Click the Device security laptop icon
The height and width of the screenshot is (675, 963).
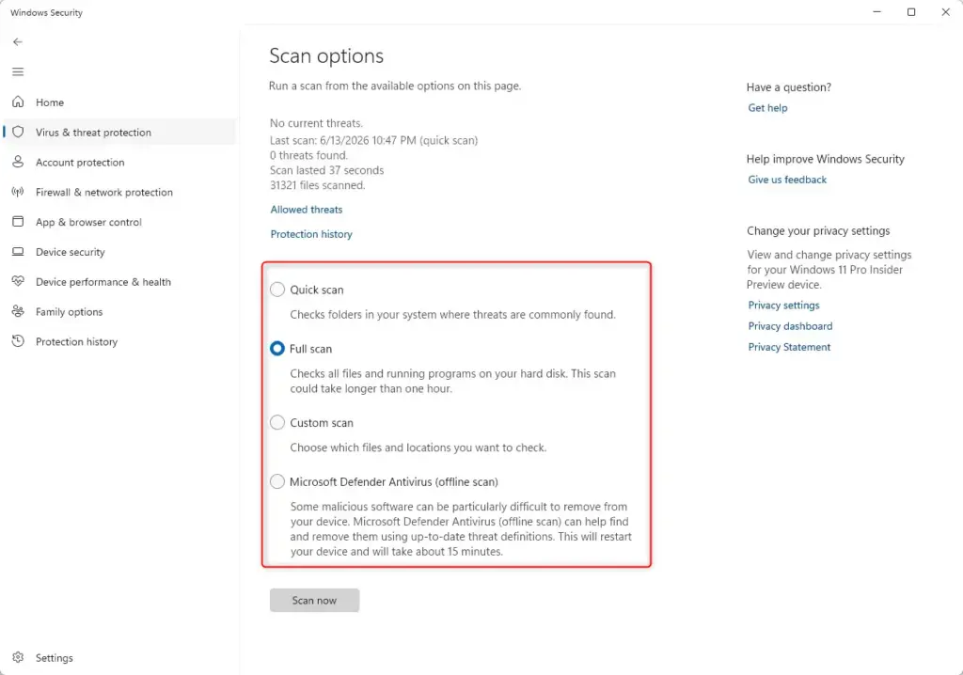[x=19, y=251]
